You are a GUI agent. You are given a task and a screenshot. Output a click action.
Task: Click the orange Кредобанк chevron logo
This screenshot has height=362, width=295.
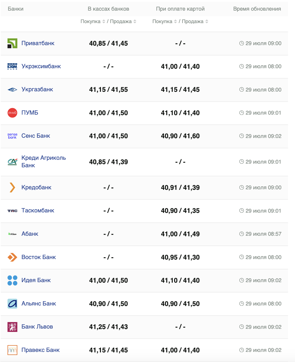(x=12, y=187)
